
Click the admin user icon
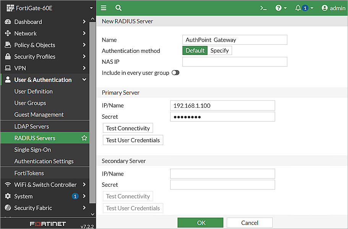point(324,8)
